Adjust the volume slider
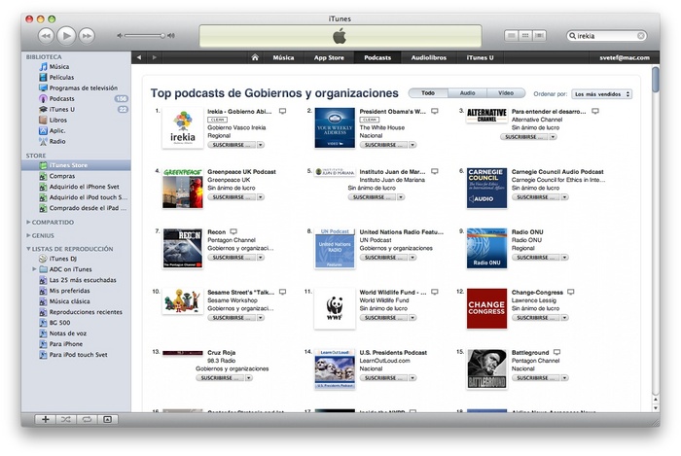Viewport: 681px width, 456px height. (144, 36)
